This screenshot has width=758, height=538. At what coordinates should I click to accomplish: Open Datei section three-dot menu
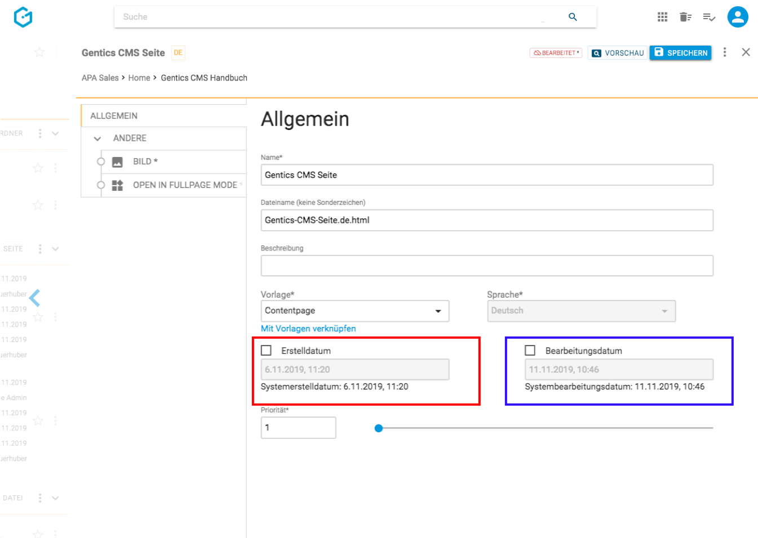(40, 498)
